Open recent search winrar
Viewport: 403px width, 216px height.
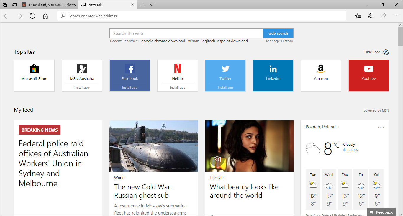click(x=193, y=41)
